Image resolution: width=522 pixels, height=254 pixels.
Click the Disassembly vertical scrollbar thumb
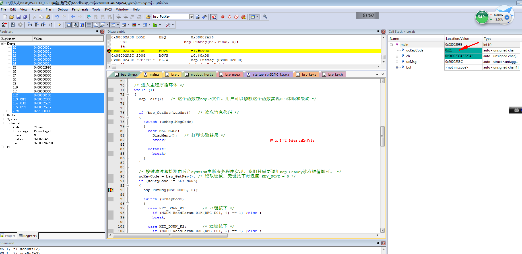[x=383, y=57]
